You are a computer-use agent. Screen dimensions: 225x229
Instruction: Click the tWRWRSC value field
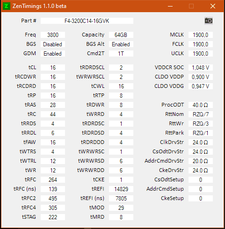[121, 151]
